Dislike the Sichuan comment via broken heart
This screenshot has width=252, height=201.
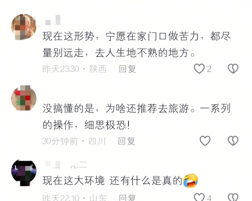point(233,141)
